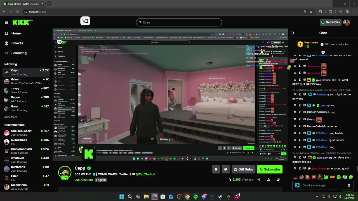Delete KUSHCOMBOS message with trash icon
Image resolution: width=358 pixels, height=201 pixels.
click(x=295, y=113)
